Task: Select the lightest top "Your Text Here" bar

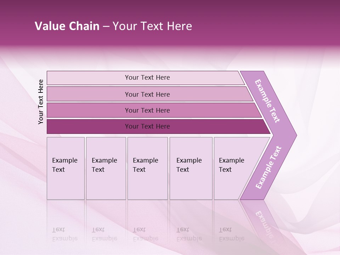Action: click(x=147, y=78)
